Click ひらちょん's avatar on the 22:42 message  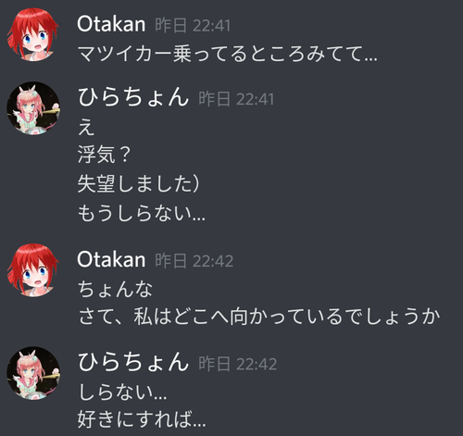(x=33, y=373)
